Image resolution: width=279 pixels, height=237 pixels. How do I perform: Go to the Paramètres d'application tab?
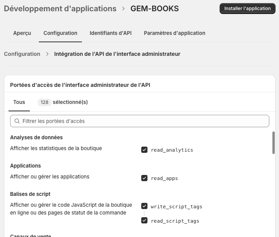point(175,33)
